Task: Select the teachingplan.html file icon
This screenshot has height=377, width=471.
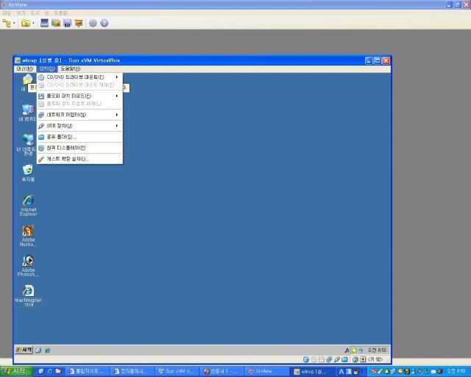Action: (28, 296)
